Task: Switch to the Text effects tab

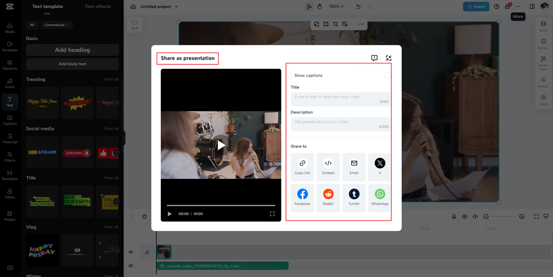Action: (x=98, y=6)
